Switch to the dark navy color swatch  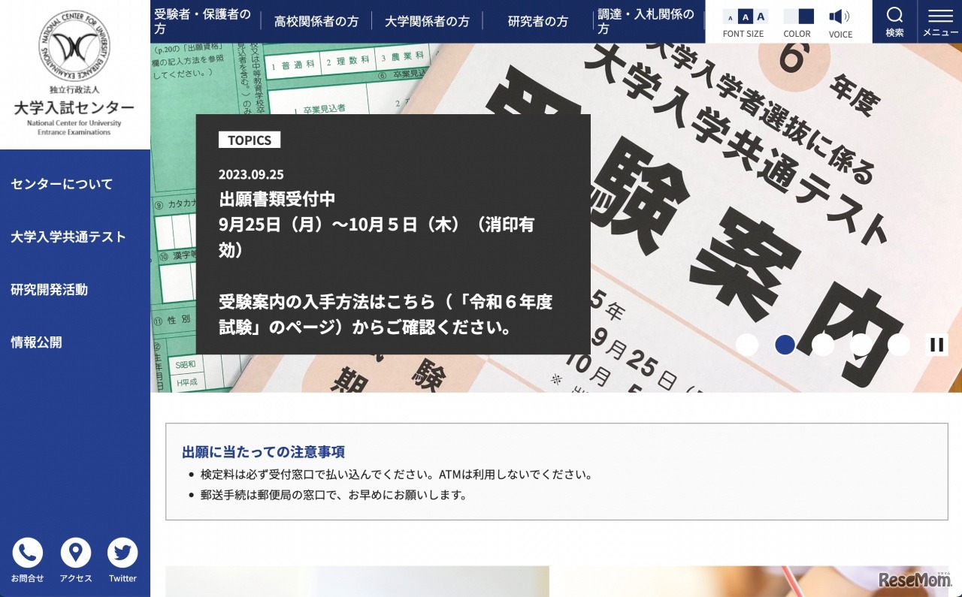coord(806,17)
